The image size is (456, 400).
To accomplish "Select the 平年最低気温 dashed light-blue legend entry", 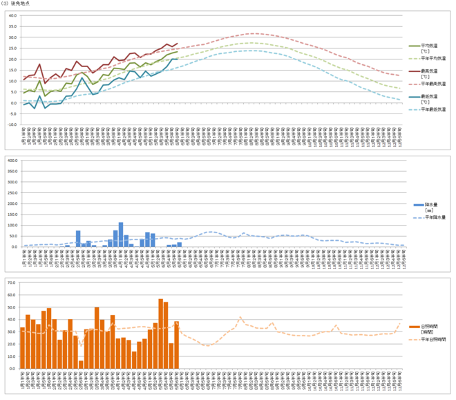I will pos(427,109).
